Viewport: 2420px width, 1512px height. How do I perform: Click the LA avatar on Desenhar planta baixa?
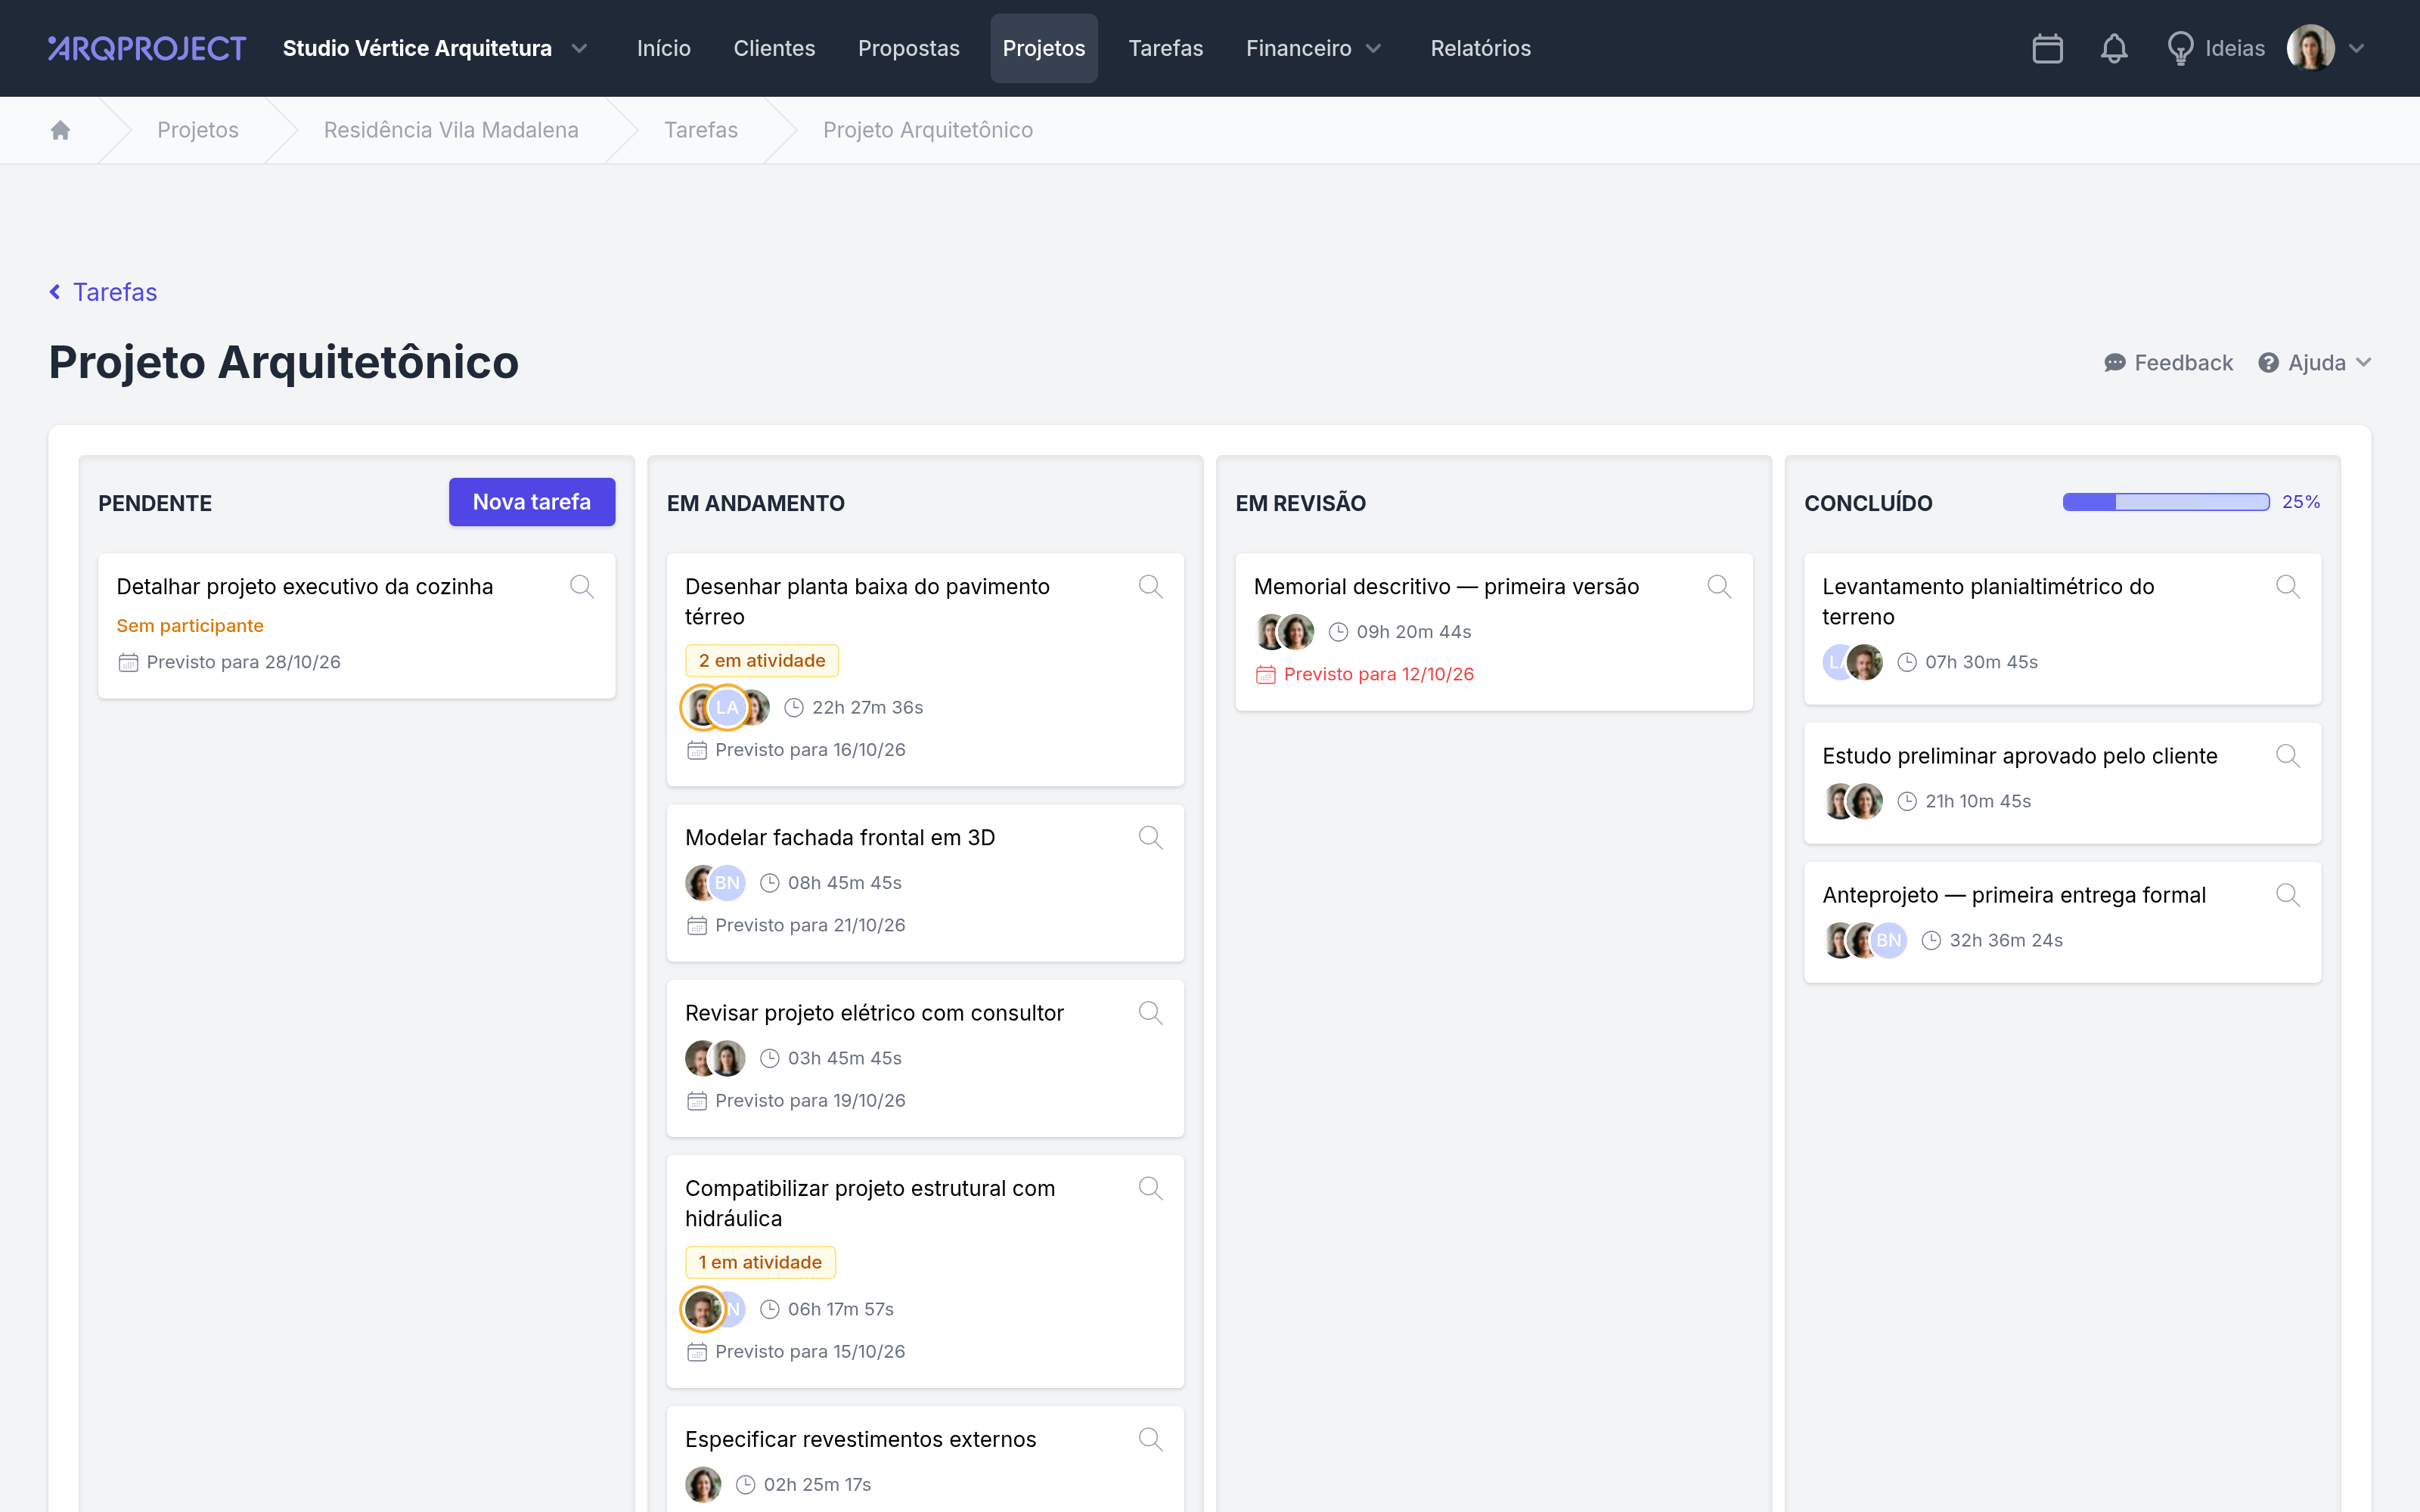[727, 707]
